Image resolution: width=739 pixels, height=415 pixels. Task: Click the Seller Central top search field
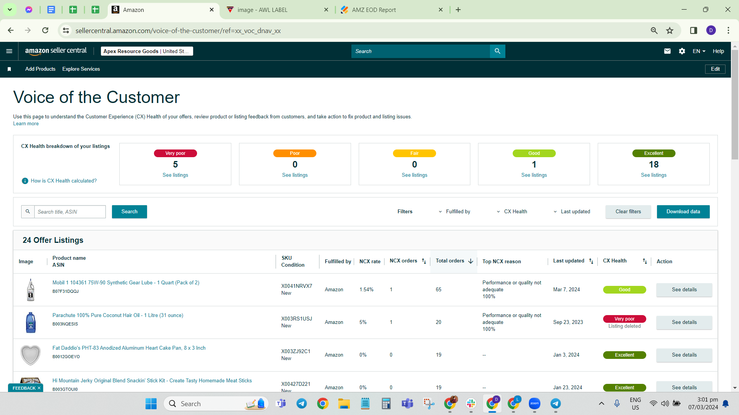coord(420,51)
